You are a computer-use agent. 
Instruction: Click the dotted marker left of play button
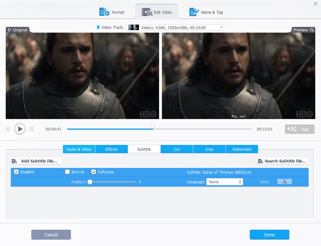8,129
